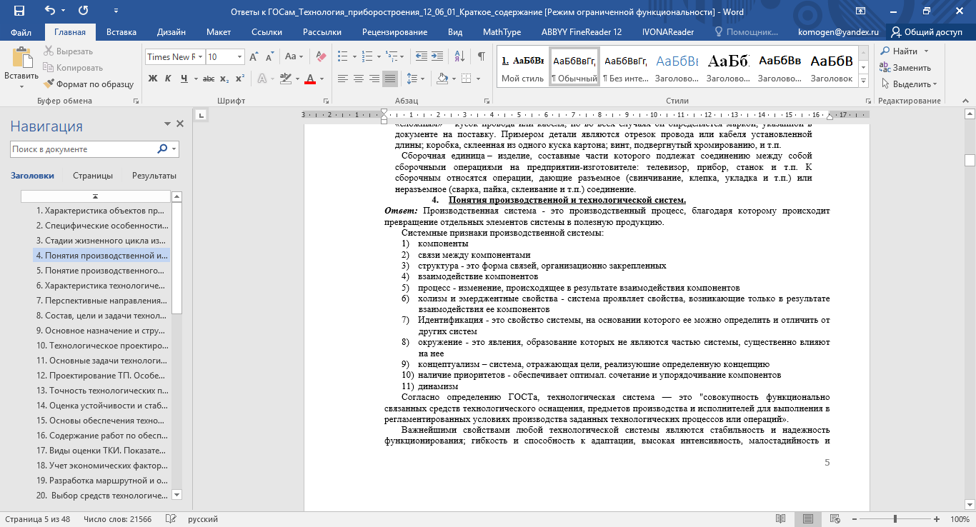Switch to the Рецензирование ribbon tab
Image resolution: width=976 pixels, height=527 pixels.
(x=394, y=32)
